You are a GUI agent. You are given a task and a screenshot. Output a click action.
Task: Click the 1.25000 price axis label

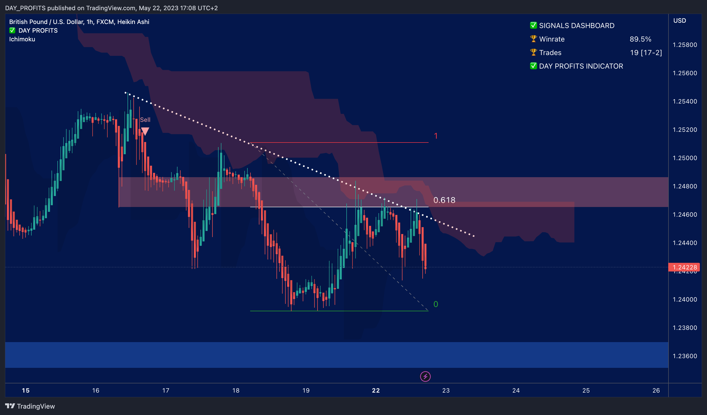685,158
